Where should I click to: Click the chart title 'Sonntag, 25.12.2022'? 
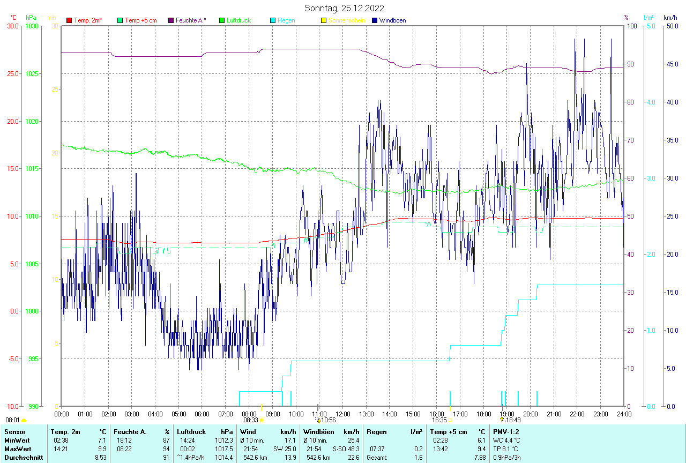click(x=344, y=8)
